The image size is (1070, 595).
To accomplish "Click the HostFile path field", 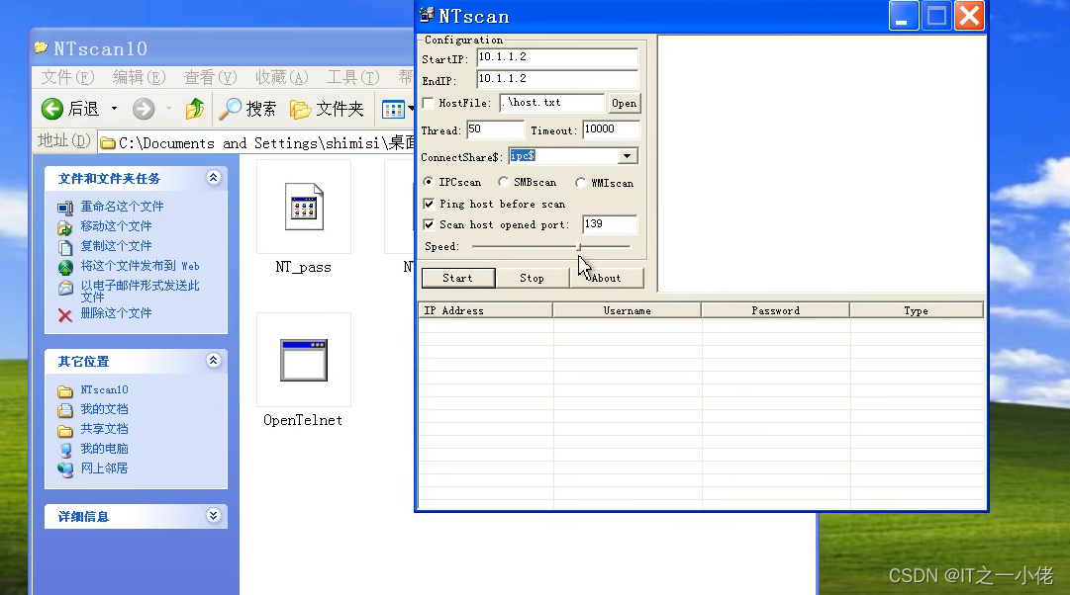I will pyautogui.click(x=552, y=103).
